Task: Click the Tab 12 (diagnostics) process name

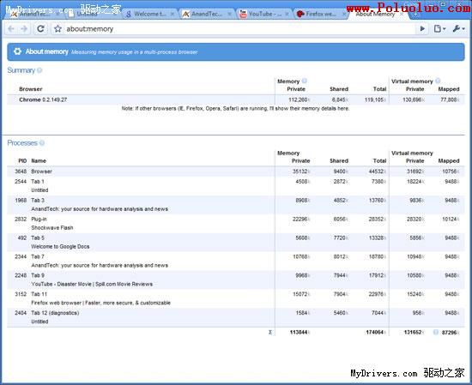Action: [x=55, y=313]
